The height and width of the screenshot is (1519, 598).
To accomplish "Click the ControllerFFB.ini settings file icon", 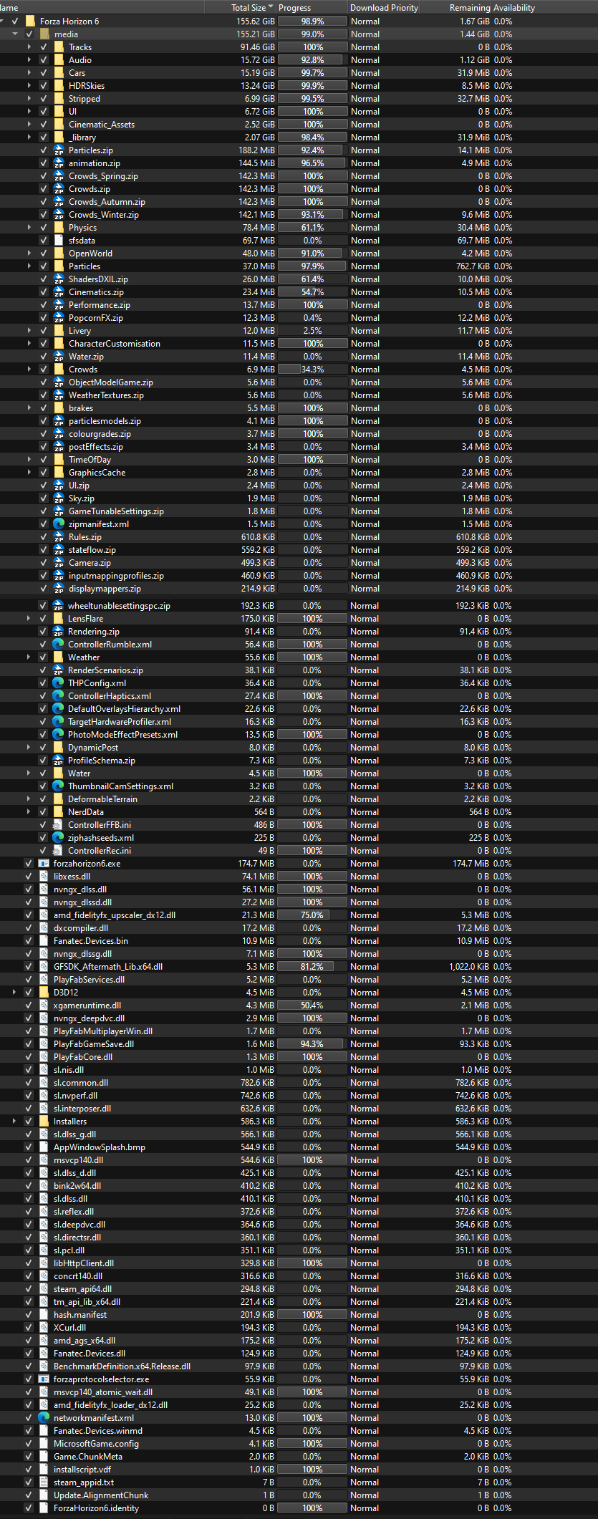I will [x=58, y=825].
